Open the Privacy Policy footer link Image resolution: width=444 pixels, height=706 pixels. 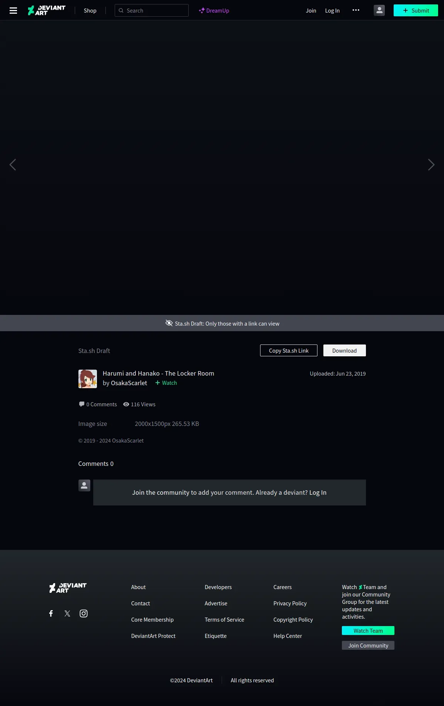coord(290,604)
